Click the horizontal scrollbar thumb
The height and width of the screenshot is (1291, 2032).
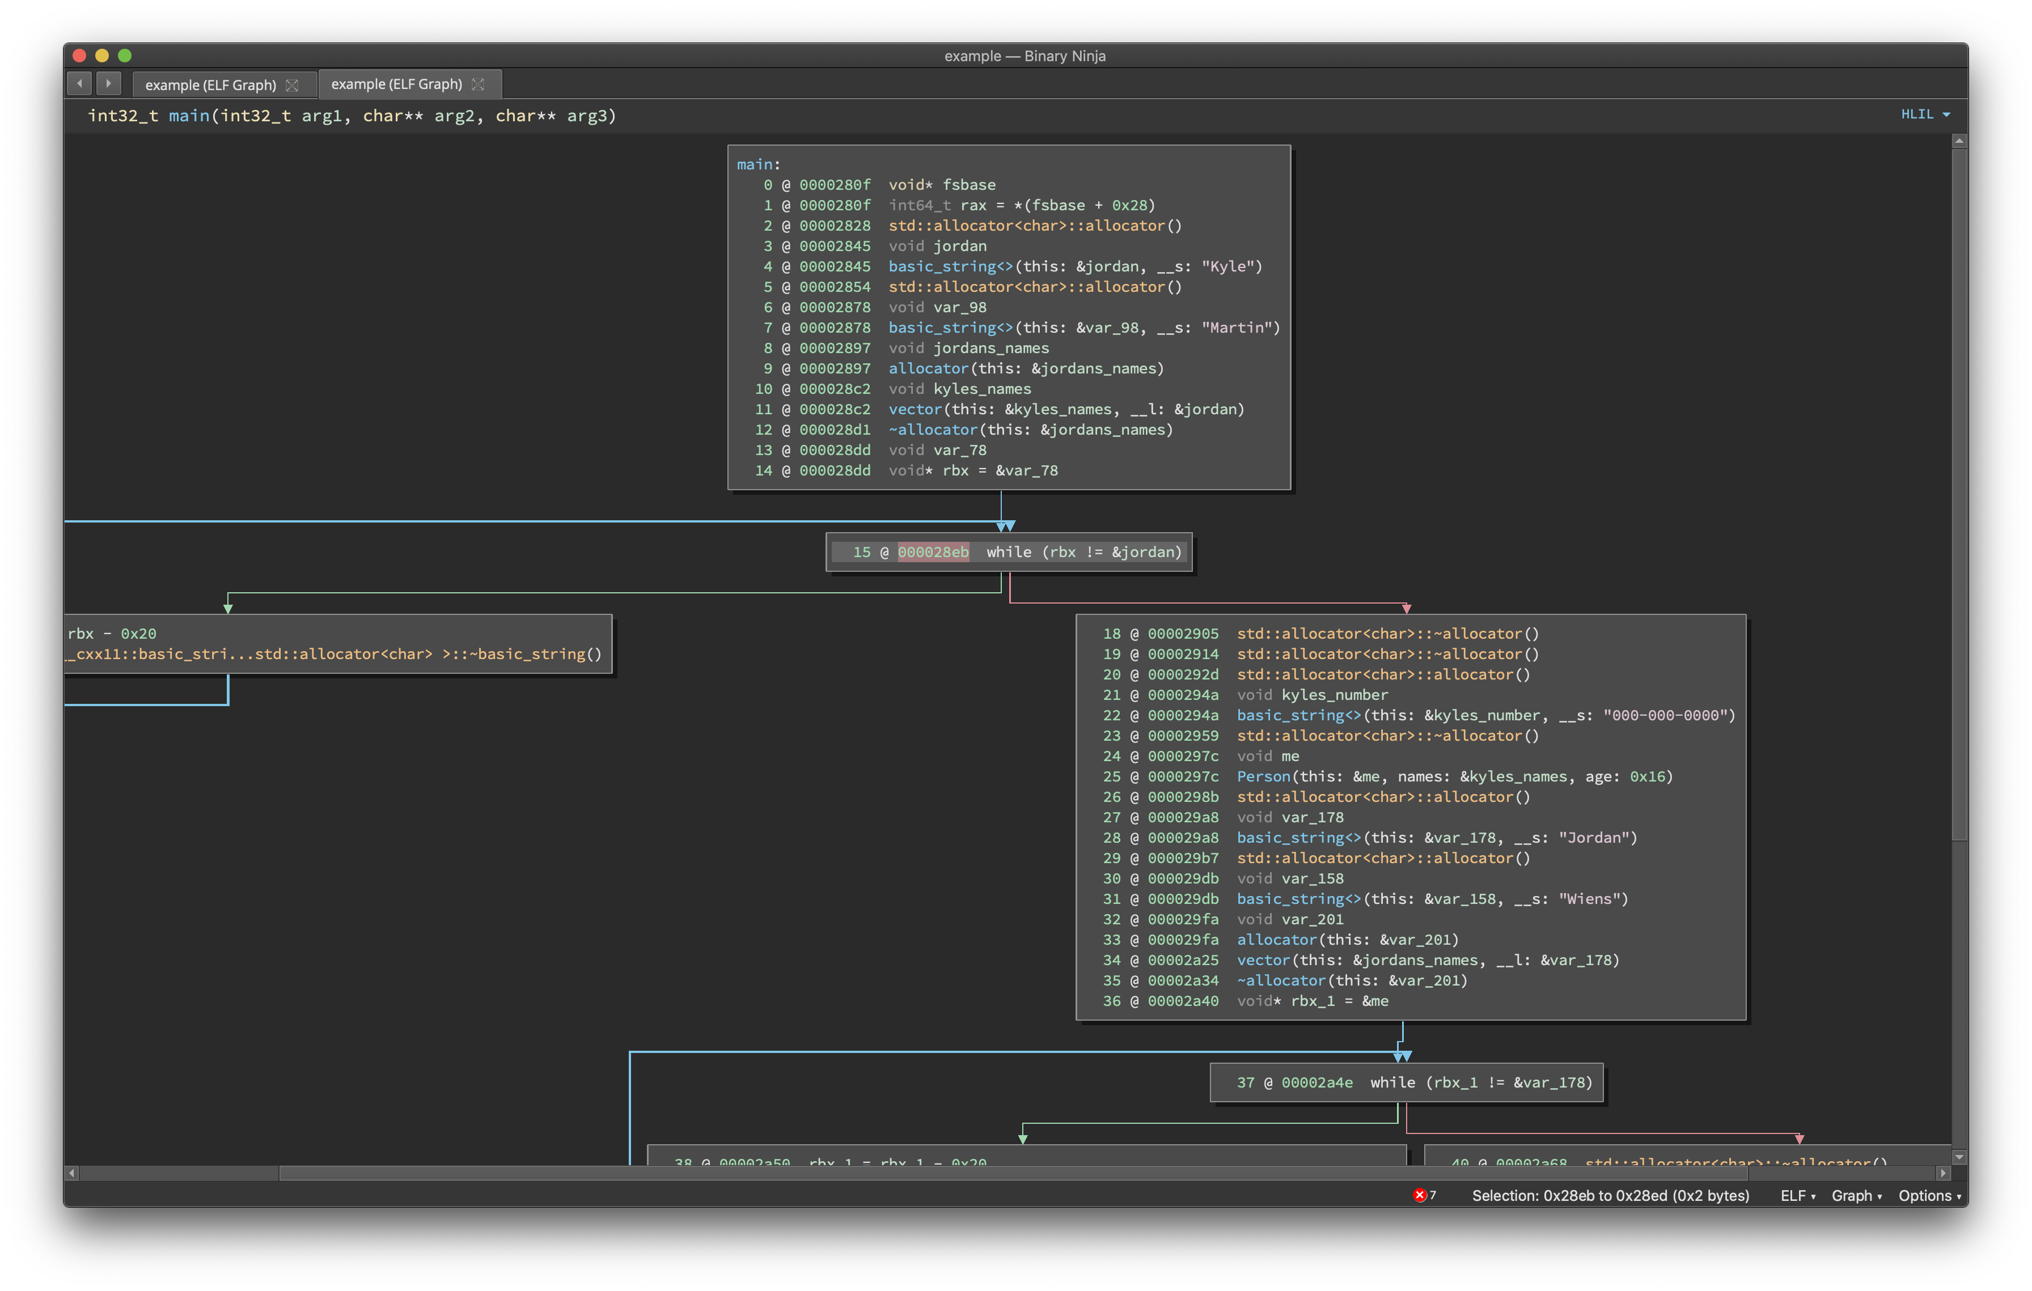point(1013,1173)
